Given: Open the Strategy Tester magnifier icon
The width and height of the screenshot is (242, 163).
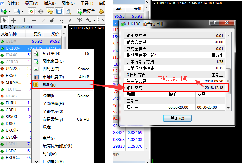Looking at the screenshot, I should click(x=68, y=11).
